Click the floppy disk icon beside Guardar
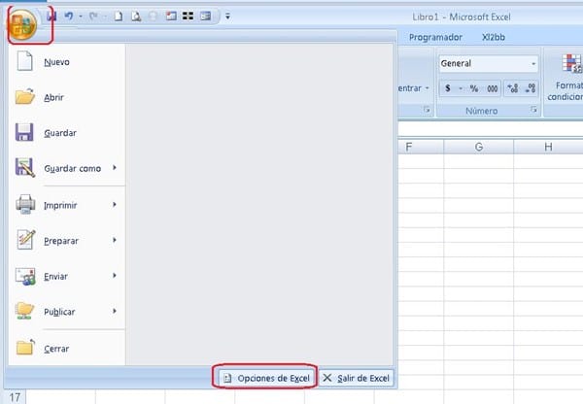 coord(24,132)
